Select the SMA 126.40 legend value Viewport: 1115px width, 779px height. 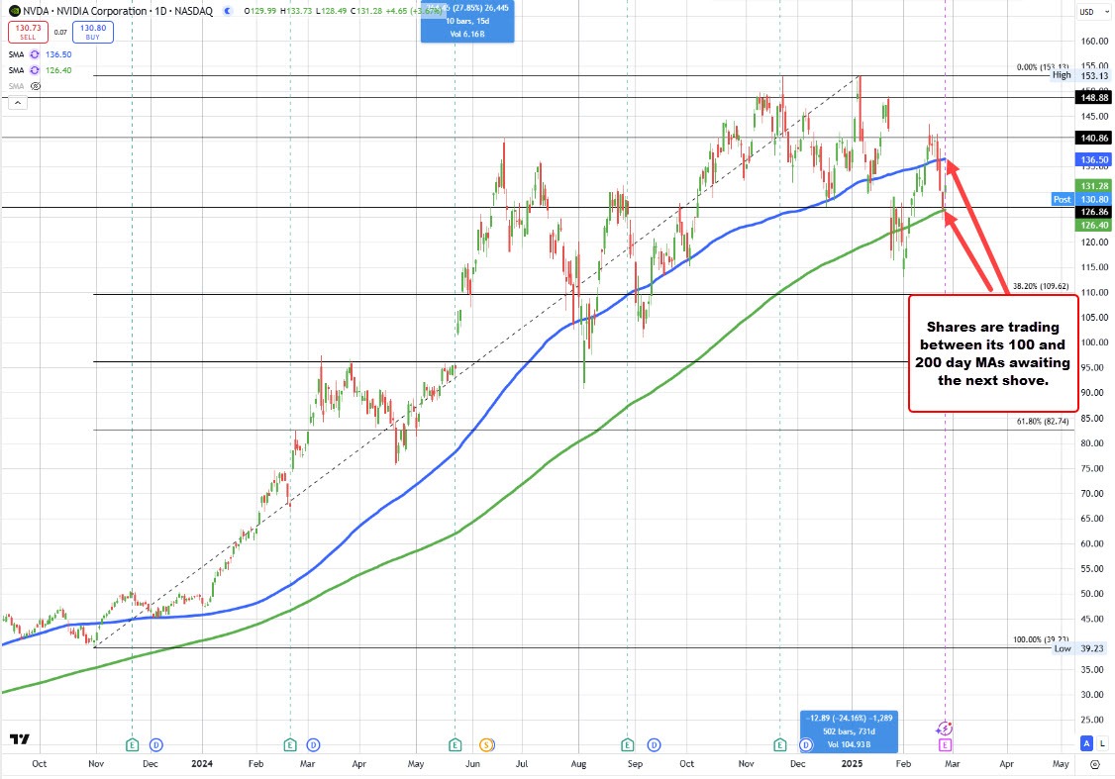tap(58, 70)
